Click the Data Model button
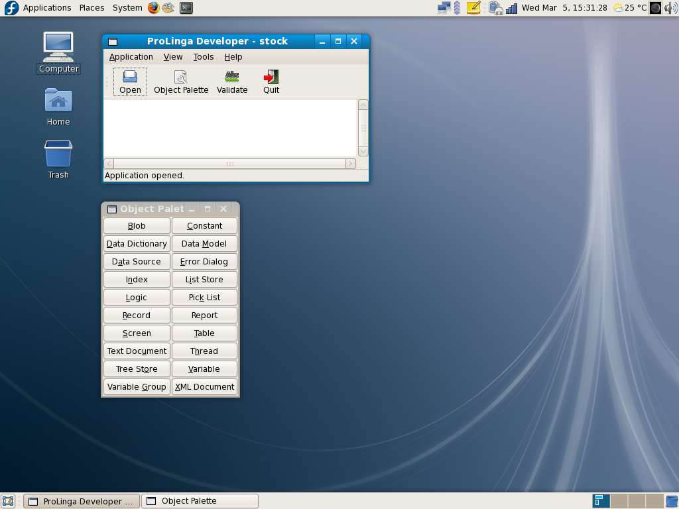Screen dimensions: 679x509 coord(204,244)
